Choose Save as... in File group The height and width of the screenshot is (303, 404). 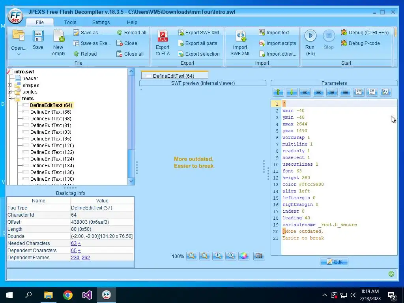click(x=88, y=32)
